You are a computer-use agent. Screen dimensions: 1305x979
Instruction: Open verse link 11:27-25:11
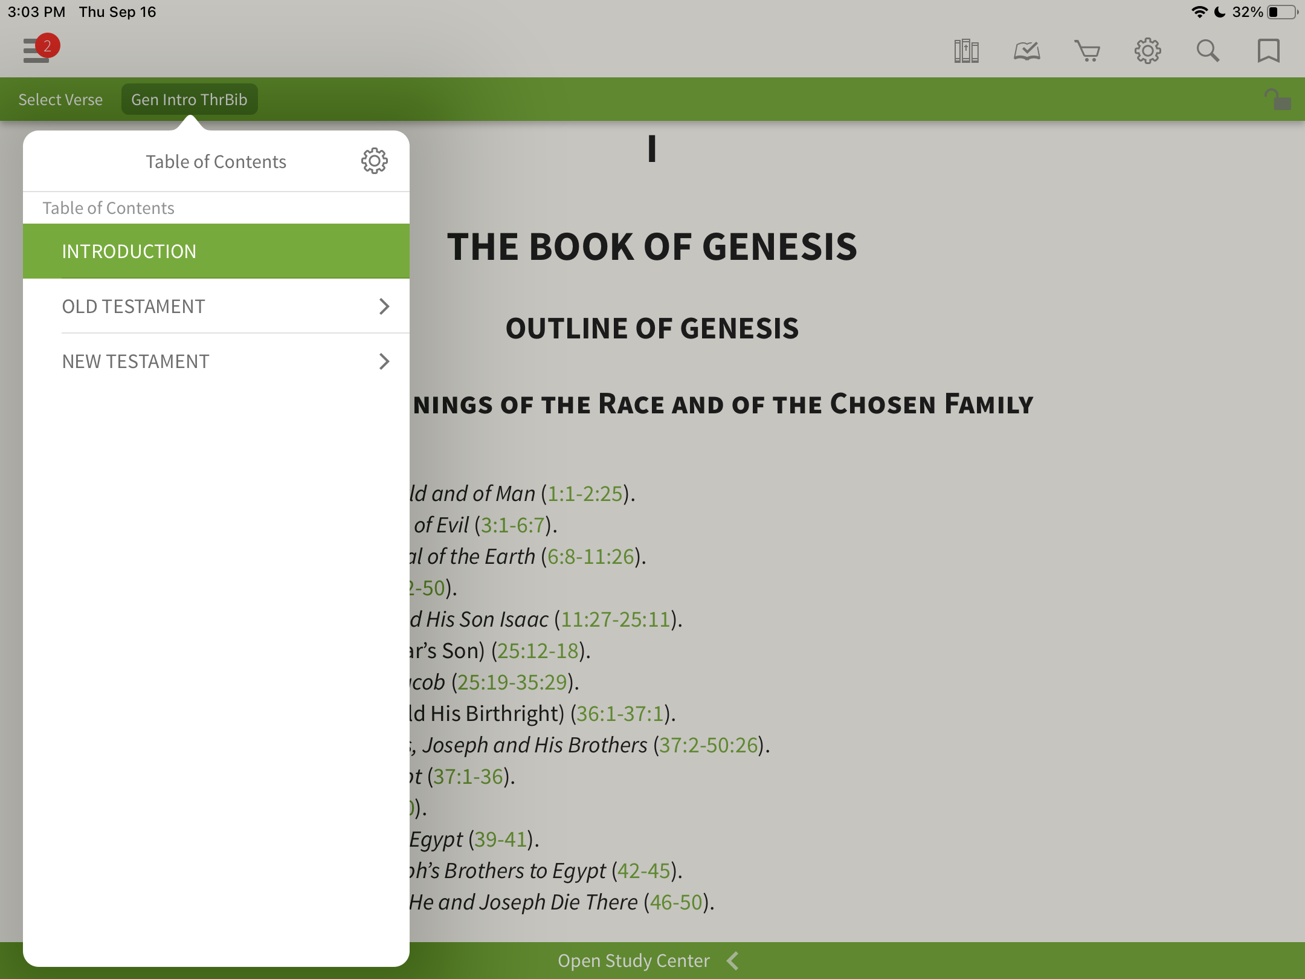tap(615, 619)
